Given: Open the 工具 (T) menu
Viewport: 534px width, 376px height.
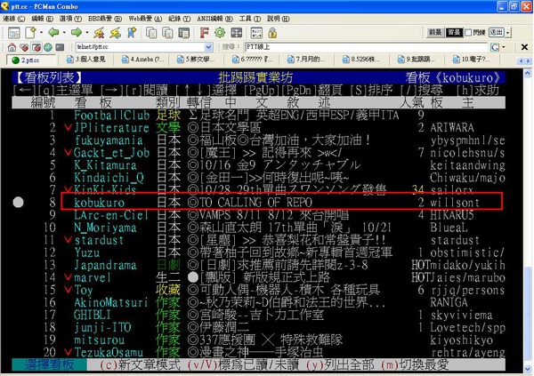Looking at the screenshot, I should click(x=249, y=19).
